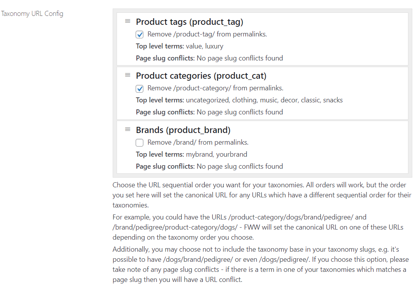Click the 'Top level terms: value, luxury' text
The height and width of the screenshot is (292, 415).
tap(180, 46)
